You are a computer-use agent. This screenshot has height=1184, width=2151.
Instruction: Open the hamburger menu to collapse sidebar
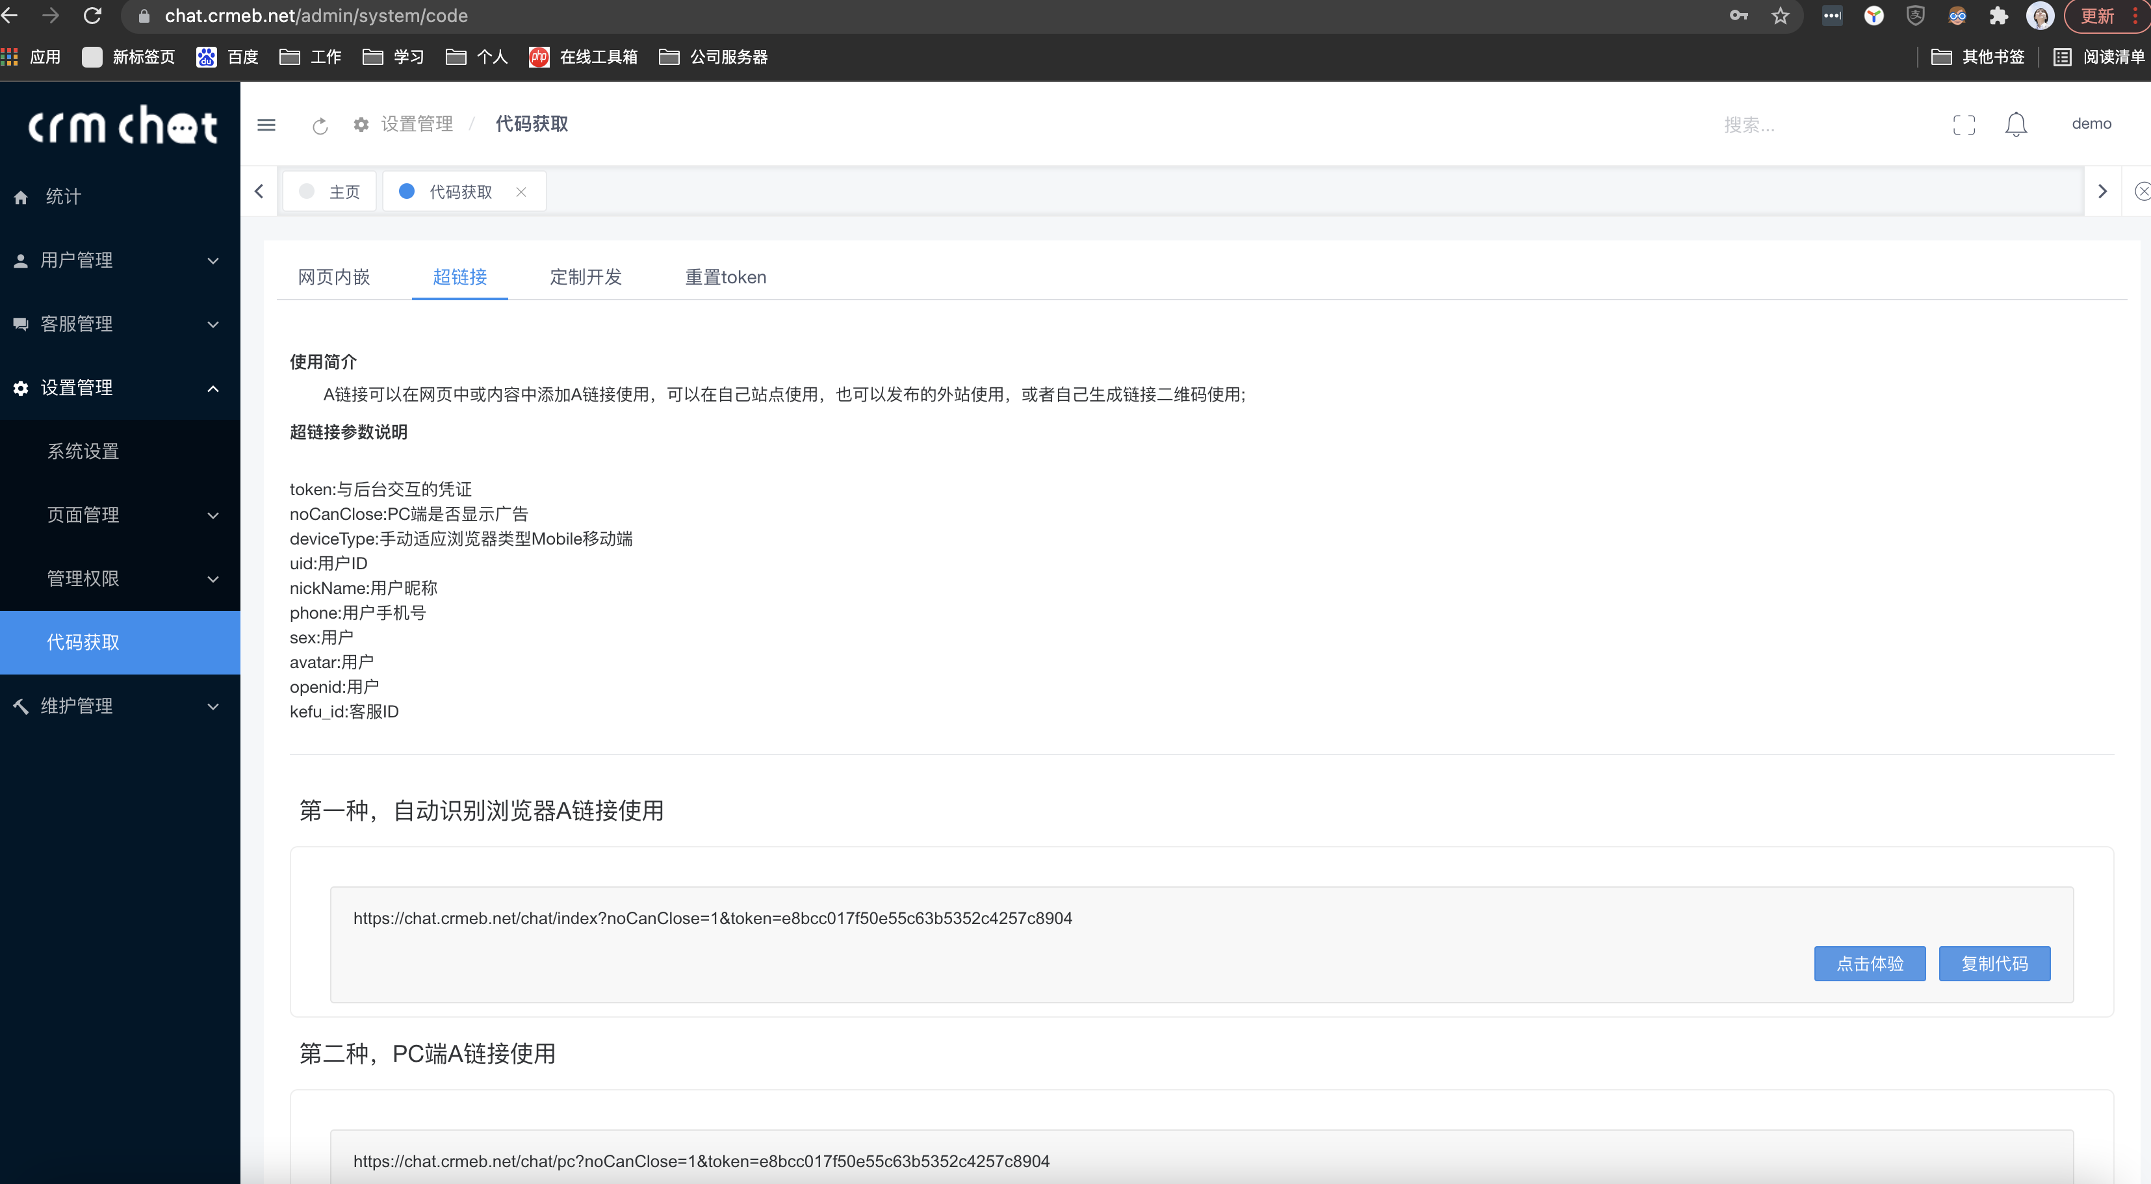(x=266, y=124)
